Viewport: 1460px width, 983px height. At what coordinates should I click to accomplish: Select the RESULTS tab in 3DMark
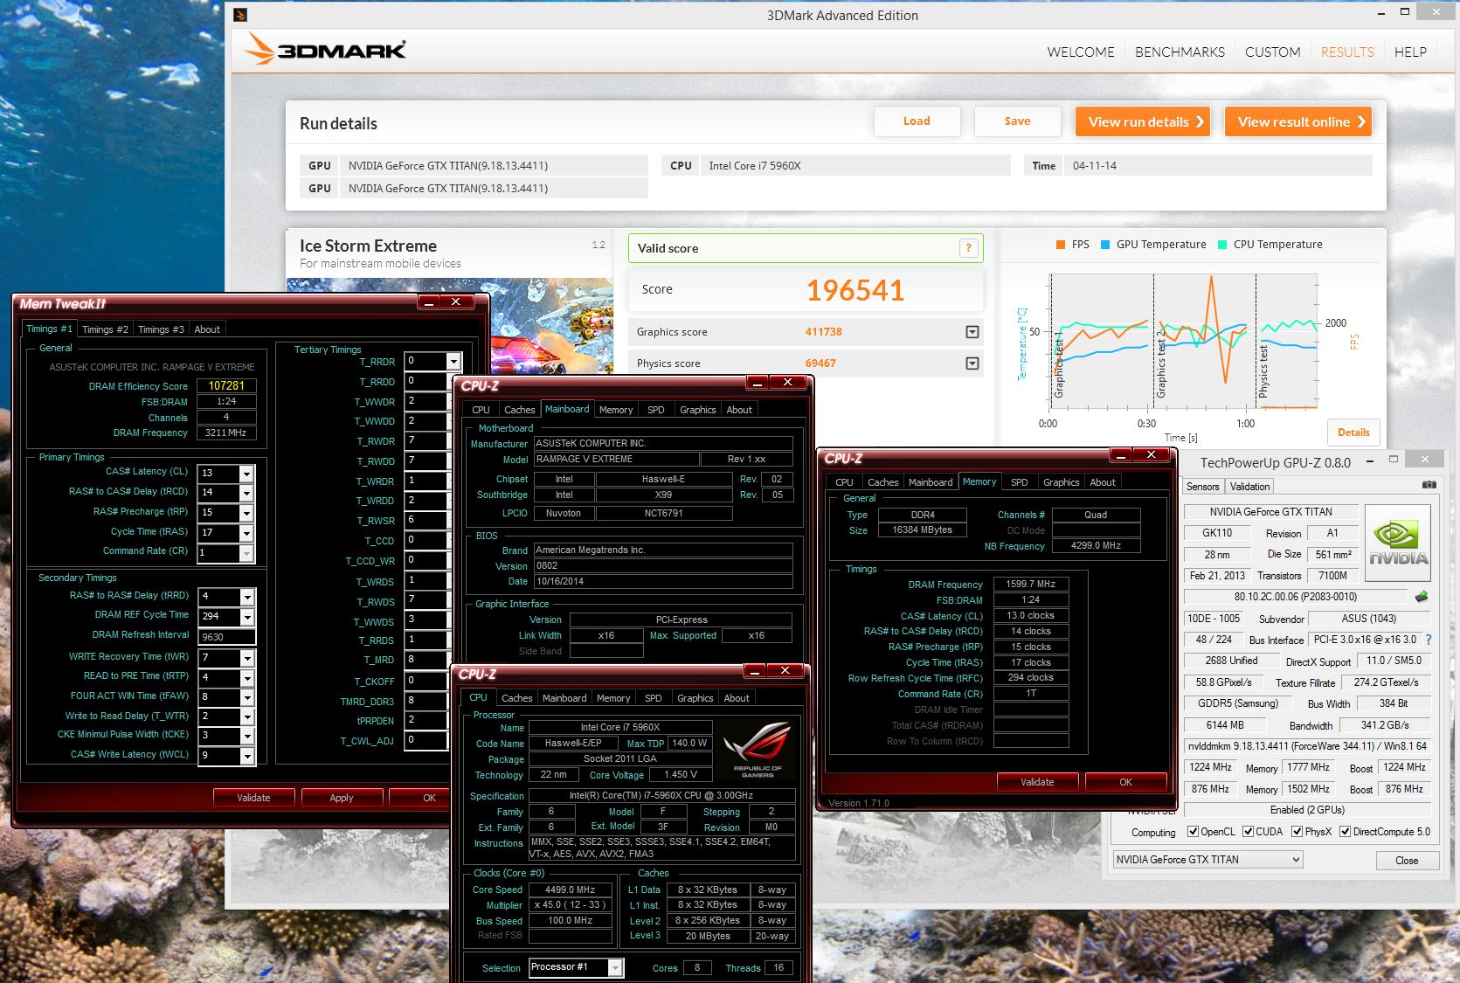coord(1347,52)
